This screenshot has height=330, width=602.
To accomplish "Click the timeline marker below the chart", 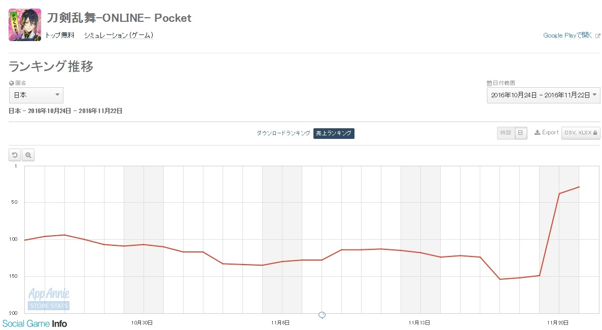I will tap(322, 315).
